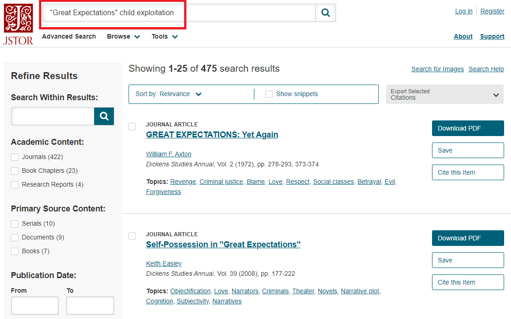This screenshot has height=319, width=511.
Task: Open the Search for Images link
Action: click(437, 69)
